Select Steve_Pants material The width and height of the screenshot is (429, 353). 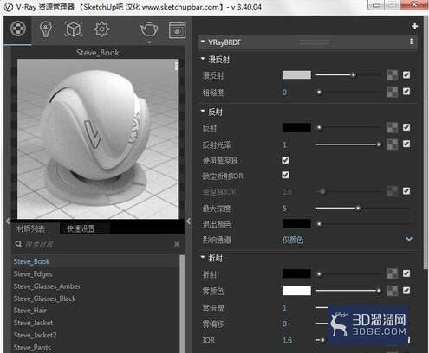tap(32, 348)
